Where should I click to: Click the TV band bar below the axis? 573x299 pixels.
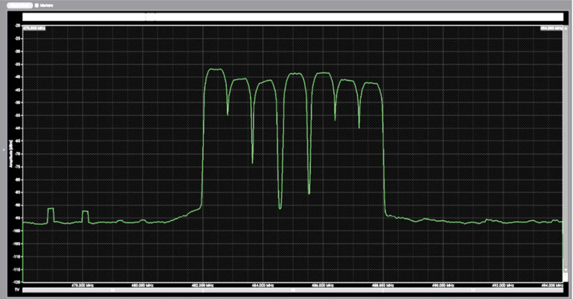click(292, 292)
